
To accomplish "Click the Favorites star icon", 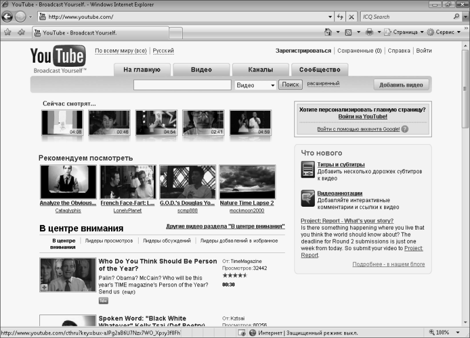I will coord(6,32).
